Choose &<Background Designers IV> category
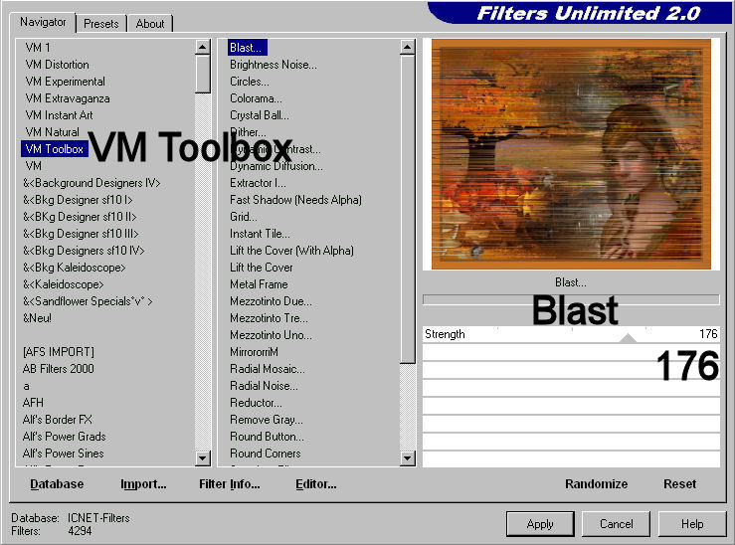Screen dimensions: 735x545 (92, 183)
